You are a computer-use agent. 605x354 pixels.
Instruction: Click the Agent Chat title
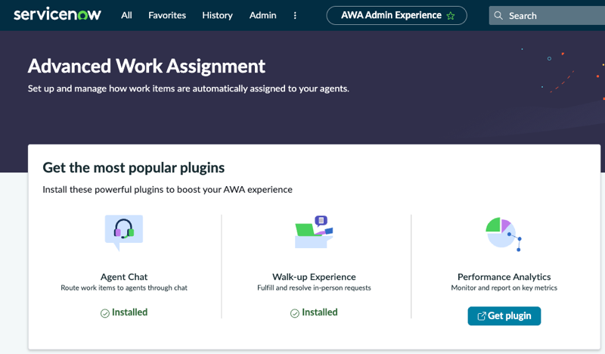click(x=124, y=277)
